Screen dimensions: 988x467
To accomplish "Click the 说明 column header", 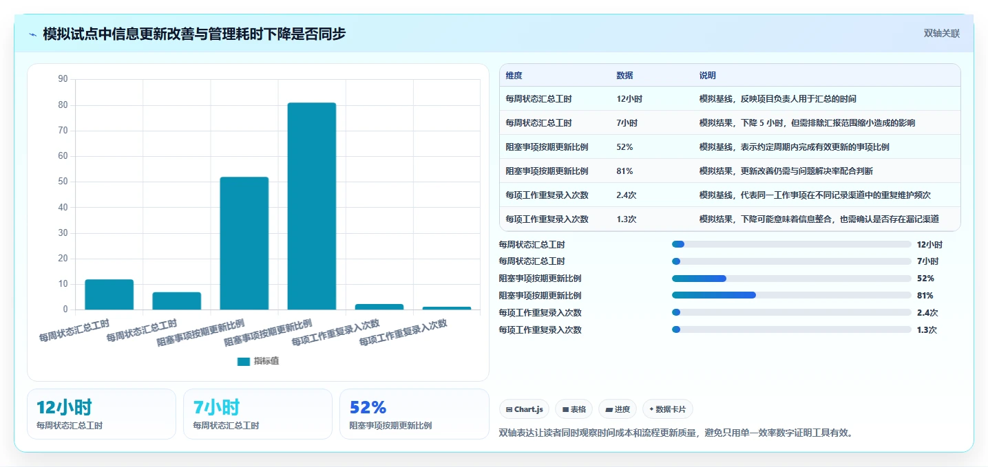I will tap(707, 76).
